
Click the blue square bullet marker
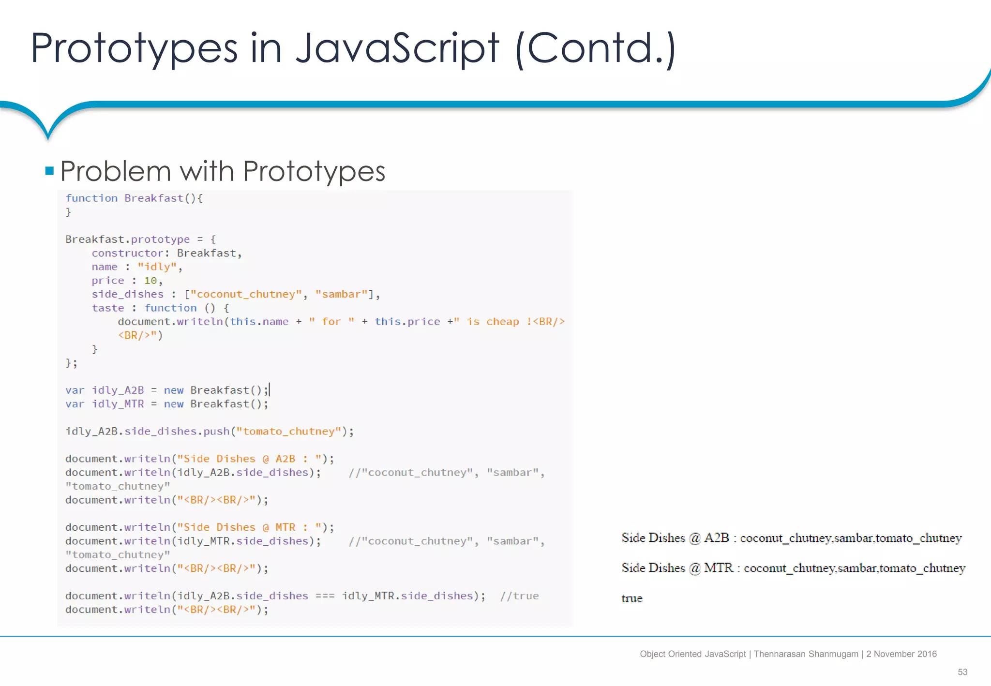click(49, 171)
